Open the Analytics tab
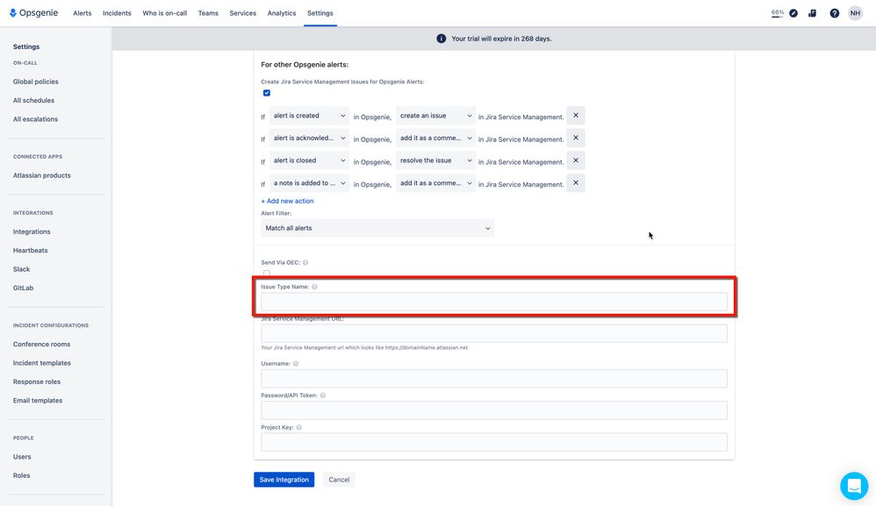 (x=282, y=13)
